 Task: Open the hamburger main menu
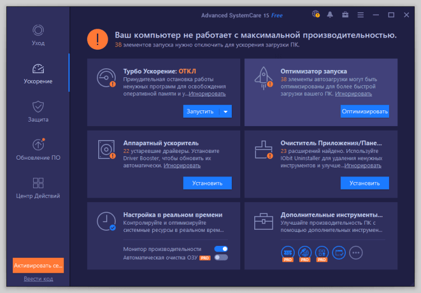click(360, 15)
